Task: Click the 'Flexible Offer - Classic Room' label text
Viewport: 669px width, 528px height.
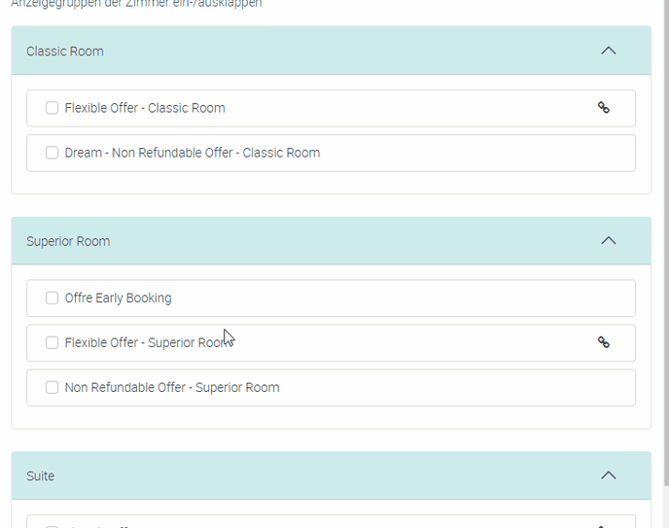Action: click(145, 108)
